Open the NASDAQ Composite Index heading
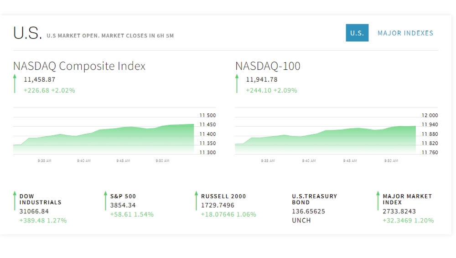Viewport: 456px width, 258px height. tap(79, 66)
